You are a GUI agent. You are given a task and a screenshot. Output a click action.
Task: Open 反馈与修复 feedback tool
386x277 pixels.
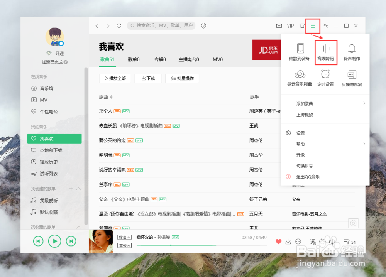coord(352,78)
